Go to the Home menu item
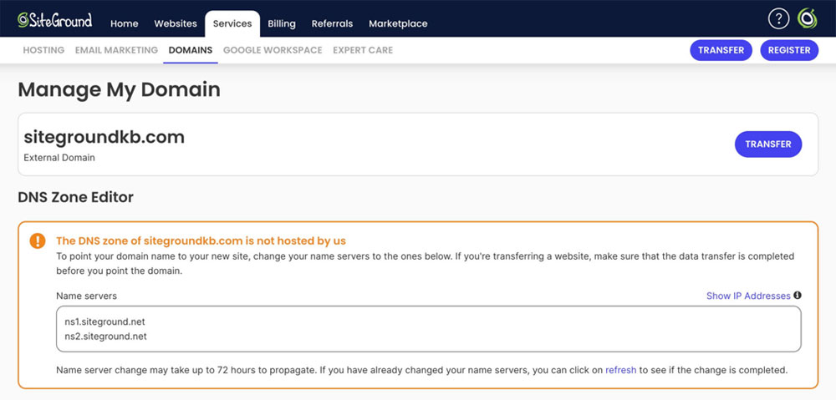This screenshot has height=400, width=836. (125, 23)
